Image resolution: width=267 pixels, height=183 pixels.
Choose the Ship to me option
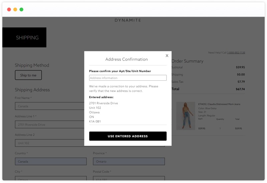pyautogui.click(x=28, y=75)
